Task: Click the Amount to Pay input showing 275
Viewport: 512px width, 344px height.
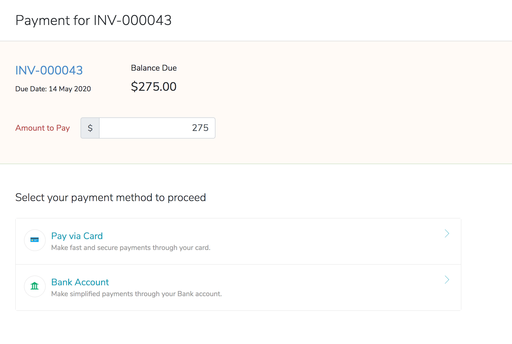Action: click(157, 128)
